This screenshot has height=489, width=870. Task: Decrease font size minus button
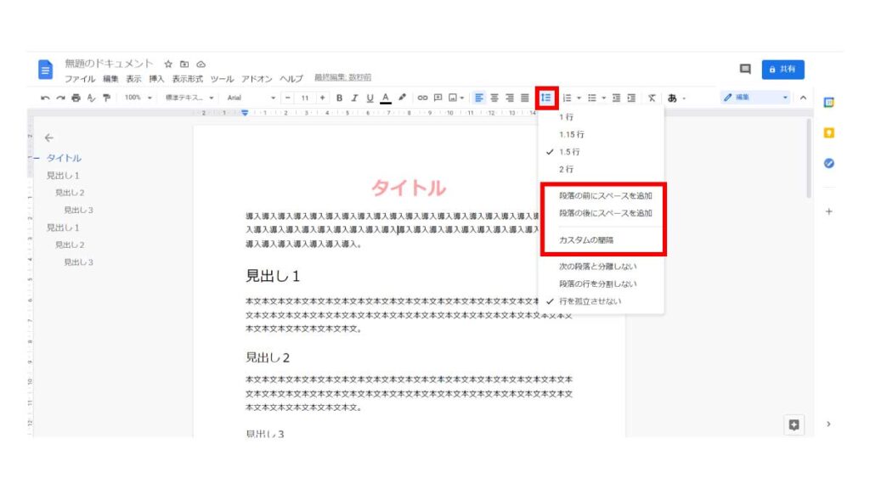287,98
